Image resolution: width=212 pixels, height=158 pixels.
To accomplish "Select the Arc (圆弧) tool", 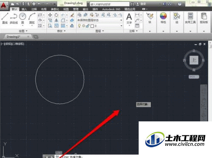I will (32, 18).
